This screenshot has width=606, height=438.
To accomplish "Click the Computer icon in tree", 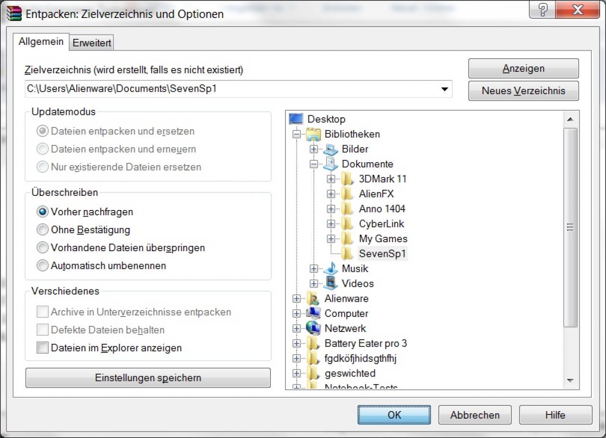I will pyautogui.click(x=313, y=313).
